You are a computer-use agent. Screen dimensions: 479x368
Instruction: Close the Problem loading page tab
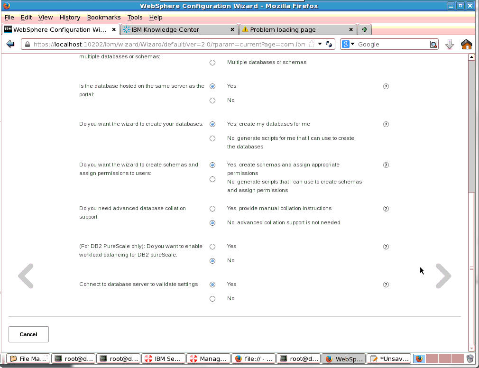point(350,29)
